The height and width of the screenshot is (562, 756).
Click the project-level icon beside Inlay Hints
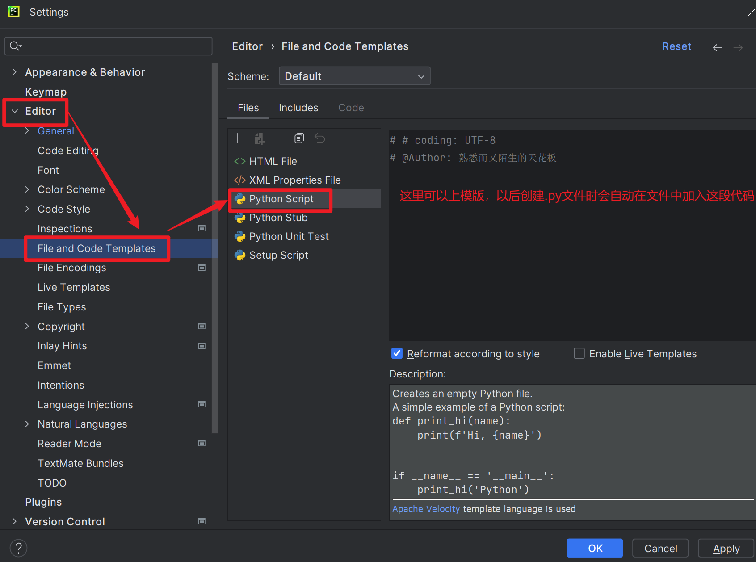[202, 346]
